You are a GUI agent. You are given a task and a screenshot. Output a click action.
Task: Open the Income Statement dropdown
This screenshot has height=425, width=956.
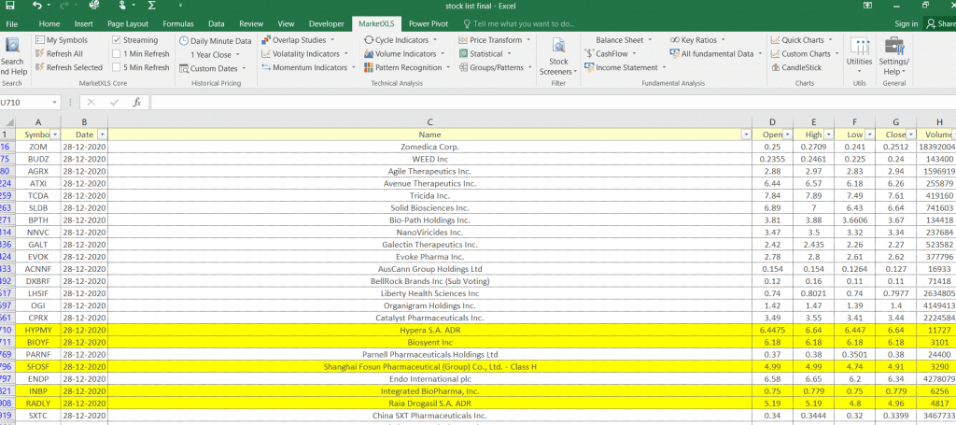click(665, 67)
